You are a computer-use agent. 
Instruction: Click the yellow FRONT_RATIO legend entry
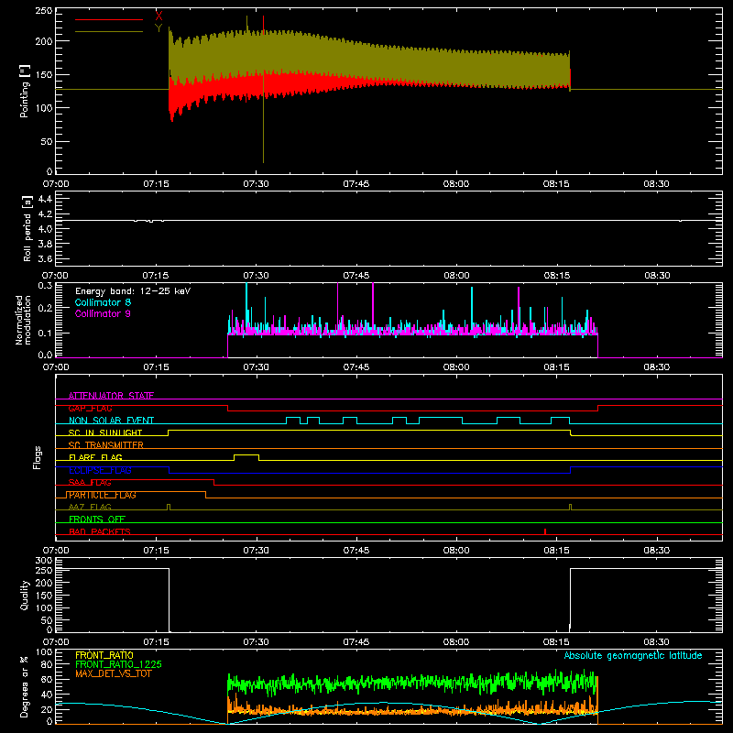pyautogui.click(x=104, y=655)
